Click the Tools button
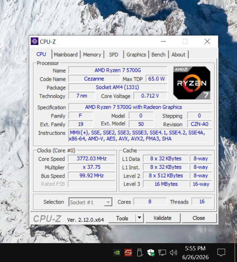Viewport: 237px width, 262px height. click(122, 218)
